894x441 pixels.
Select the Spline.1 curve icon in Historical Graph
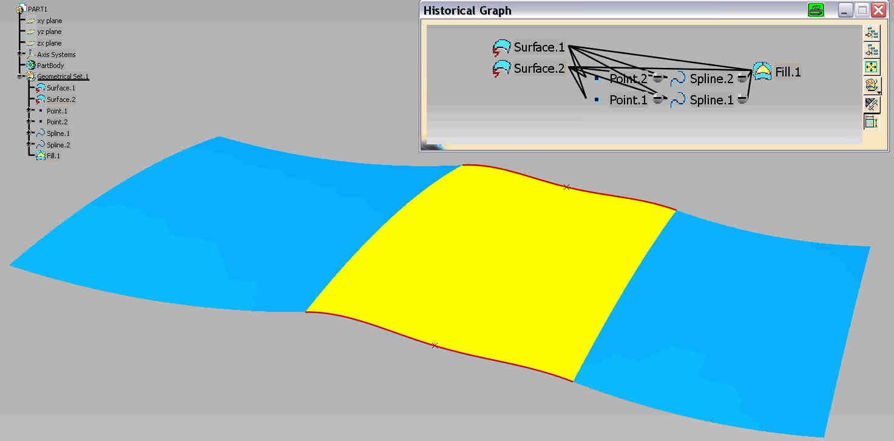click(x=677, y=101)
